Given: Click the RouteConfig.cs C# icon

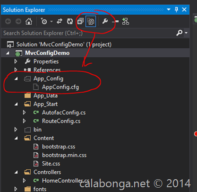Looking at the screenshot, I should coord(36,121).
